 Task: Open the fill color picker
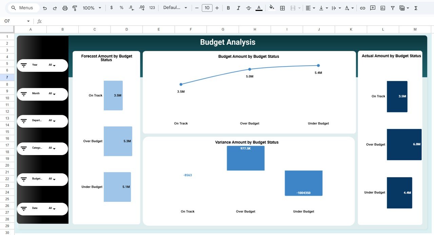[x=271, y=8]
